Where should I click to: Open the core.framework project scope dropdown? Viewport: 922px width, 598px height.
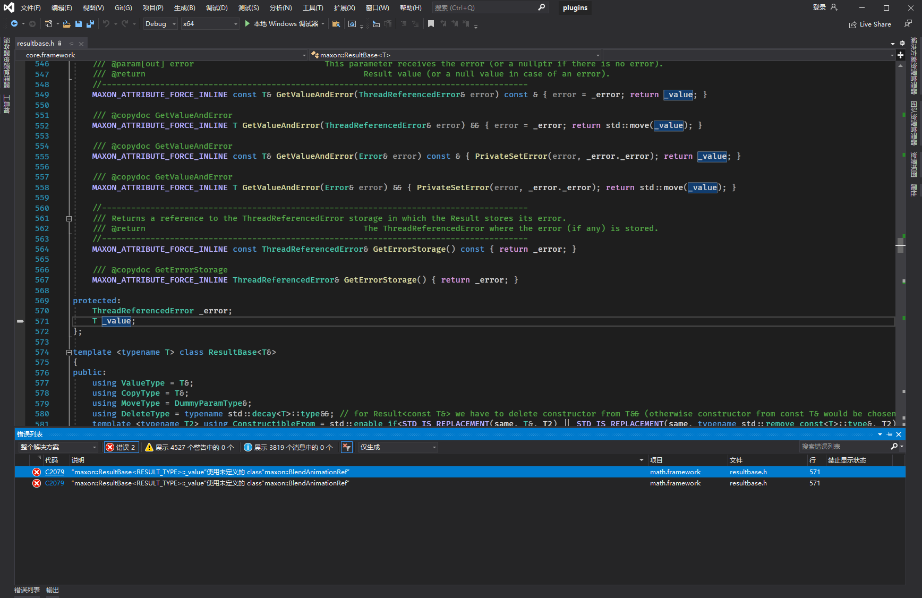point(161,55)
